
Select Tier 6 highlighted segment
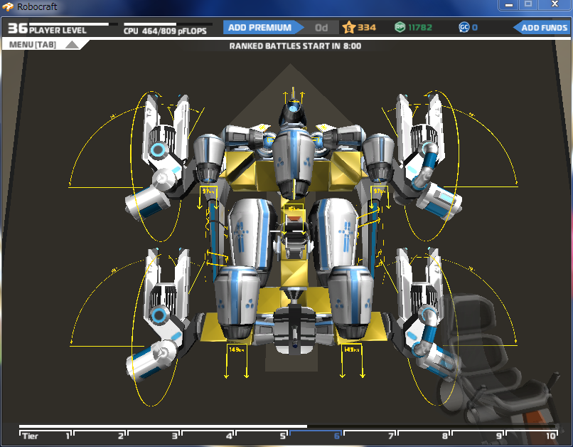[316, 436]
